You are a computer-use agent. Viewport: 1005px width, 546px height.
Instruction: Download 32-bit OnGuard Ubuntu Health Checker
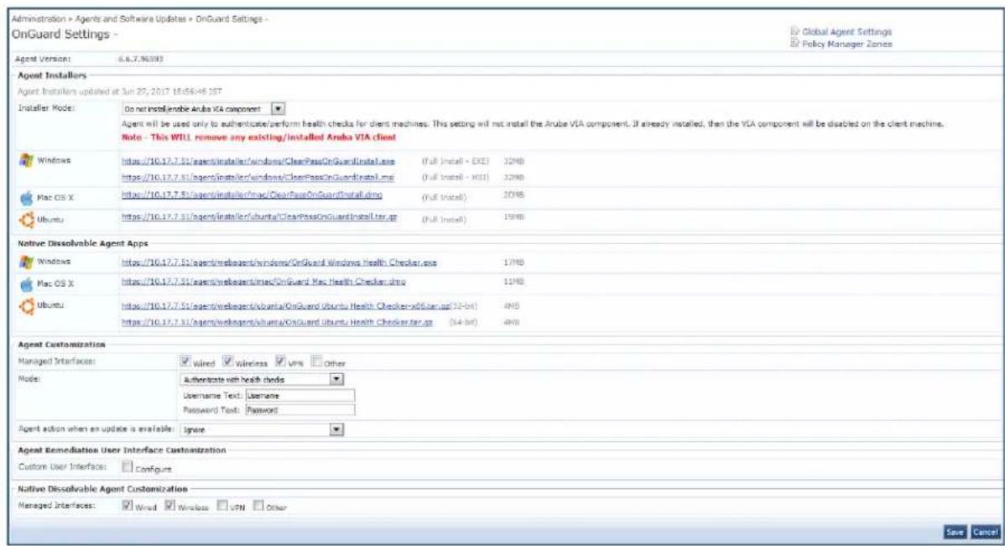click(286, 305)
